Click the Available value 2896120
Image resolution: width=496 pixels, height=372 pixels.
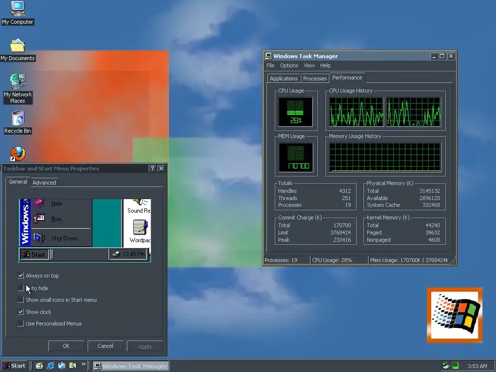click(430, 198)
